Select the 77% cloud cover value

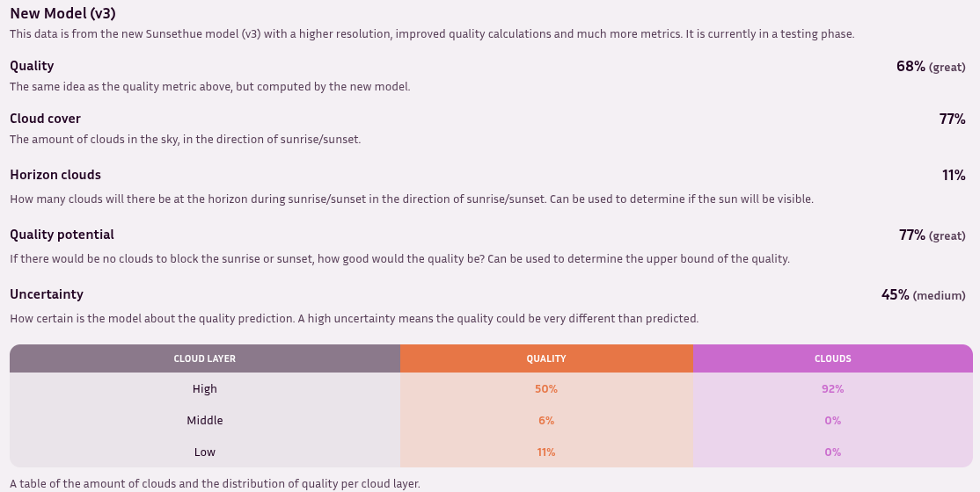(952, 119)
